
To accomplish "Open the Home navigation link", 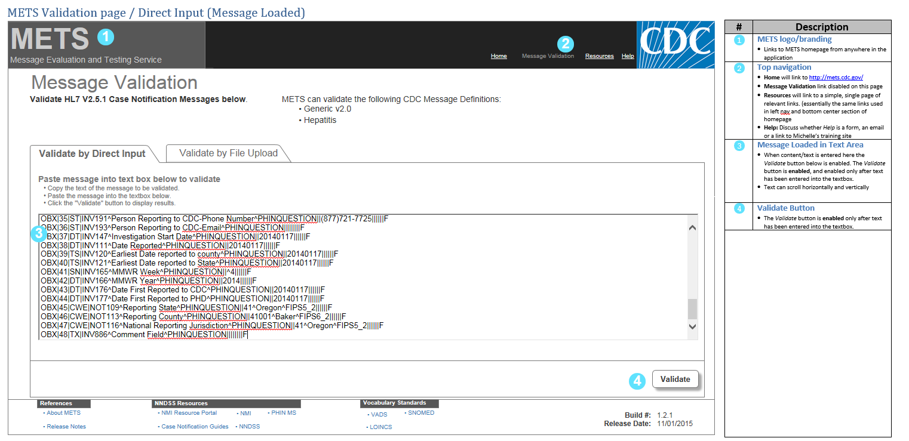I will [x=499, y=56].
